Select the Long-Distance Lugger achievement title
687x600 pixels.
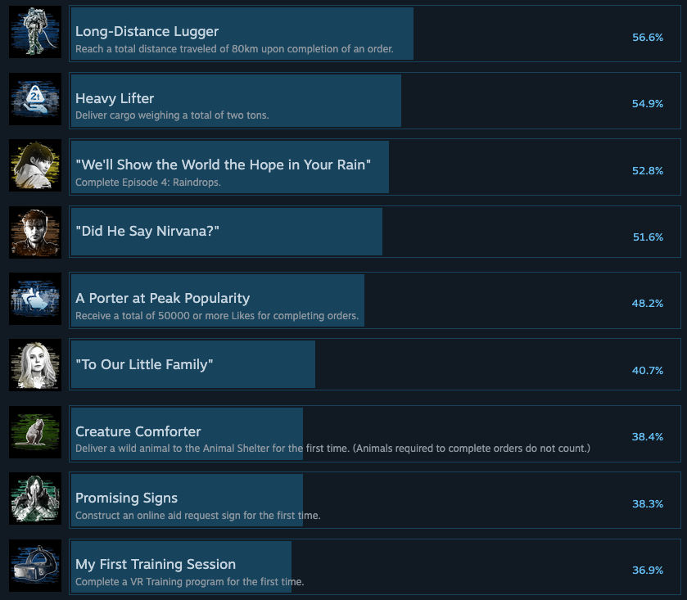coord(147,32)
